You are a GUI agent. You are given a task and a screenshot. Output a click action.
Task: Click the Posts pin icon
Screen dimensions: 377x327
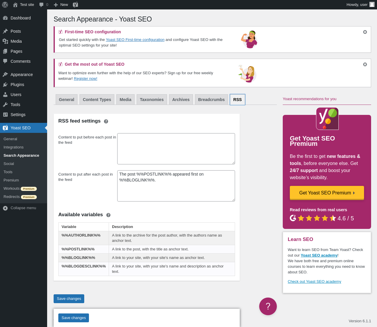[5, 31]
